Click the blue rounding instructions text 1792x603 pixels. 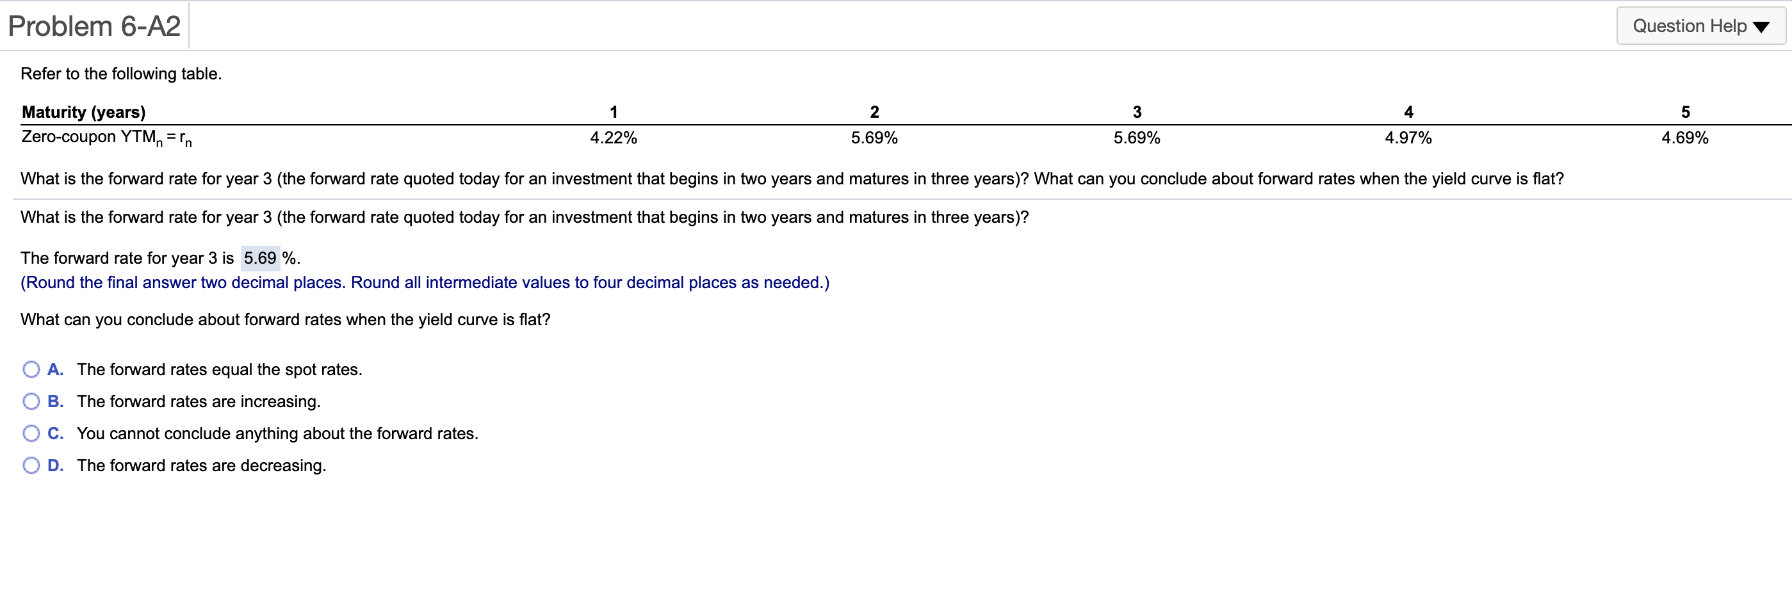pyautogui.click(x=425, y=282)
